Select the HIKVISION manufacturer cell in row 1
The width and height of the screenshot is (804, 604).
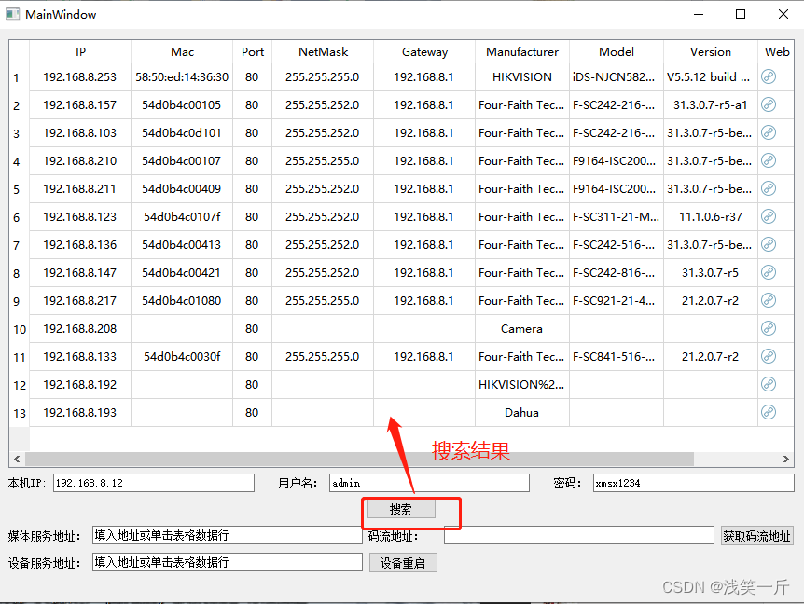tap(522, 76)
